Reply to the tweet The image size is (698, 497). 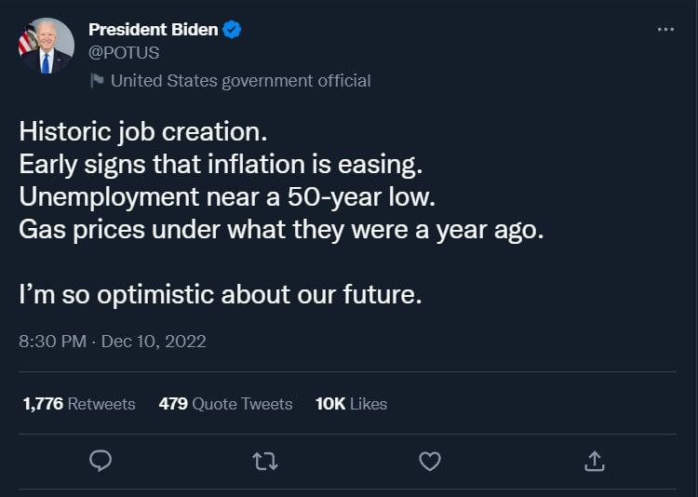(x=101, y=460)
